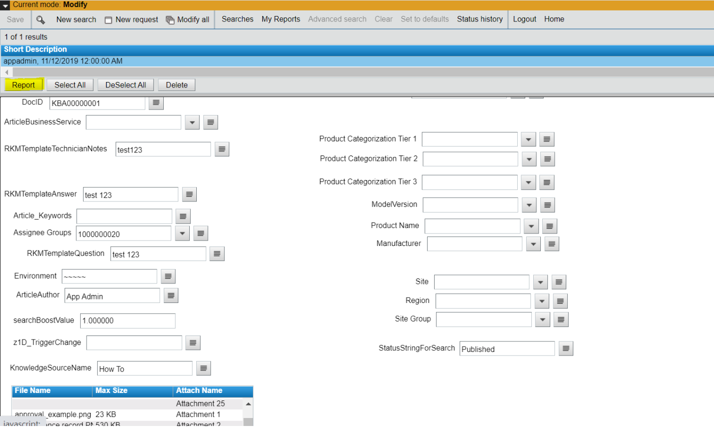Expand Product Categorization Tier 1 dropdown
Viewport: 714px width, 427px height.
click(528, 139)
